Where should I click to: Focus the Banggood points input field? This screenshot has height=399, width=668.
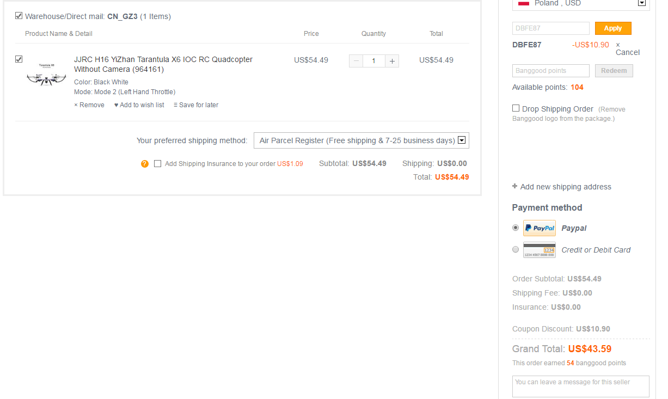tap(551, 71)
